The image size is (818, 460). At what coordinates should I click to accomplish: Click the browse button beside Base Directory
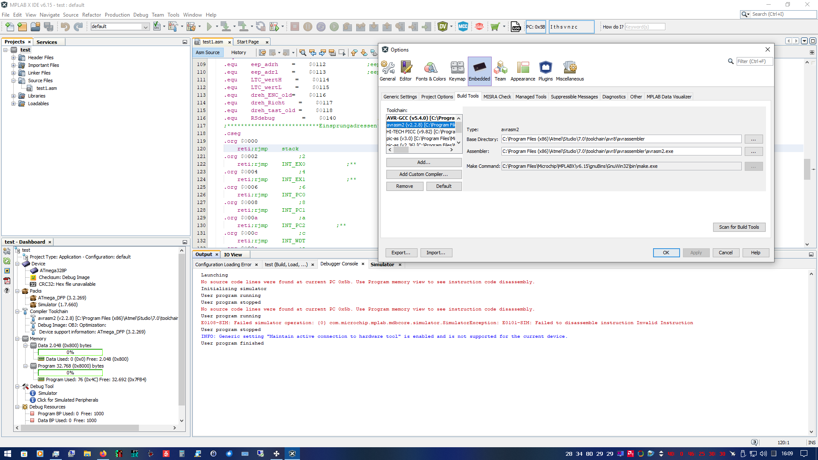coord(754,139)
